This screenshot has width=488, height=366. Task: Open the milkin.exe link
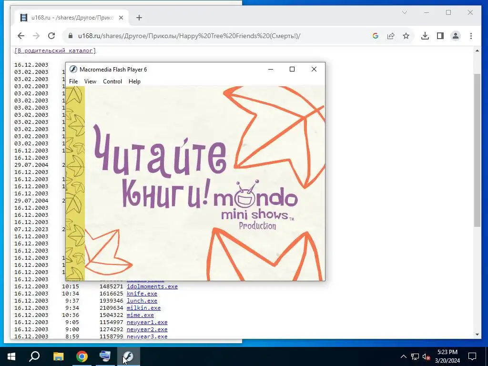[x=143, y=308]
